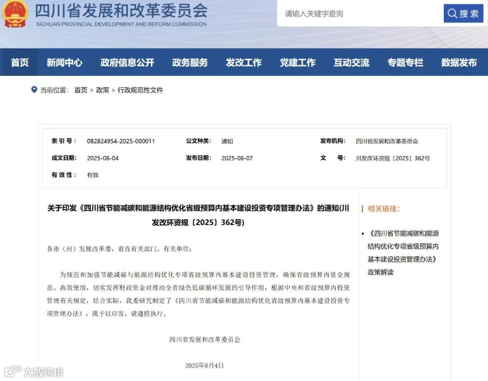Open the 首页 navigation tab

pos(19,62)
